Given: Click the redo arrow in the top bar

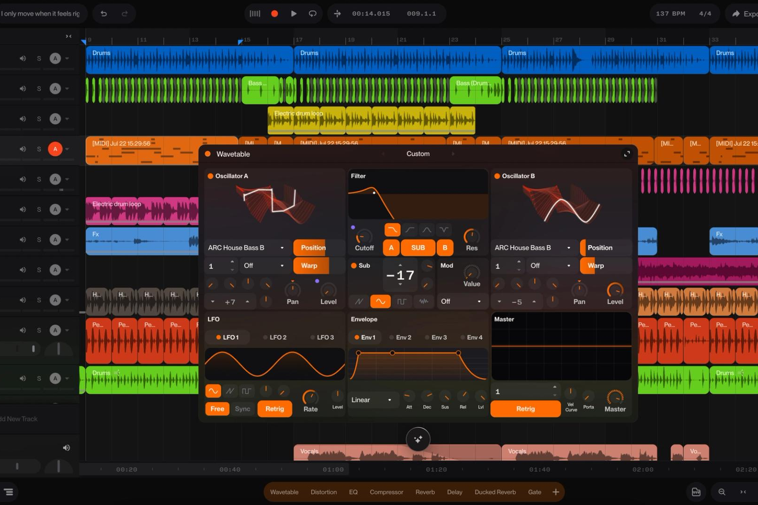Looking at the screenshot, I should pos(125,14).
